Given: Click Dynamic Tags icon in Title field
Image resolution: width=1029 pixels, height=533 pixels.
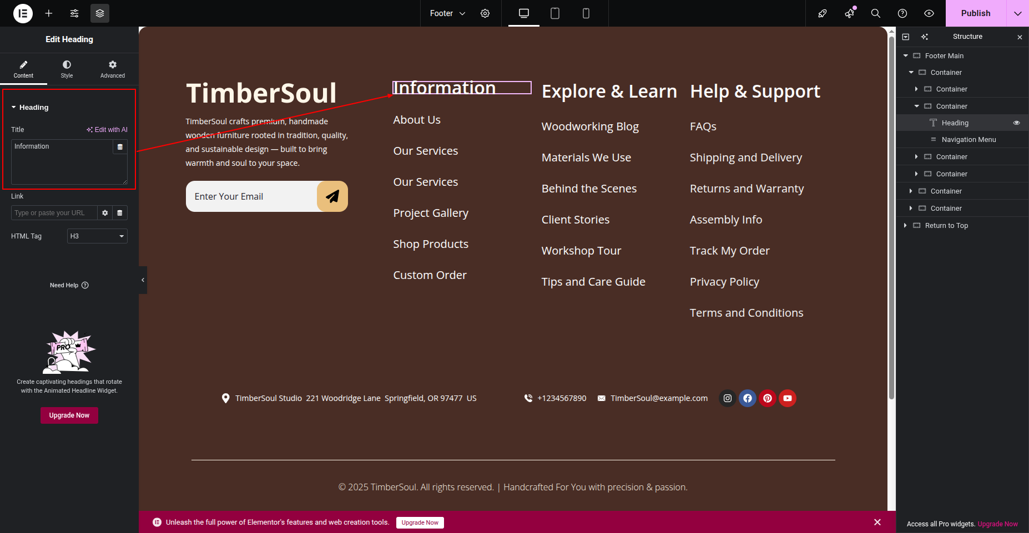Looking at the screenshot, I should [120, 147].
